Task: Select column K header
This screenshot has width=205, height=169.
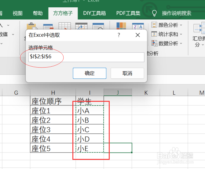Action: [x=146, y=93]
